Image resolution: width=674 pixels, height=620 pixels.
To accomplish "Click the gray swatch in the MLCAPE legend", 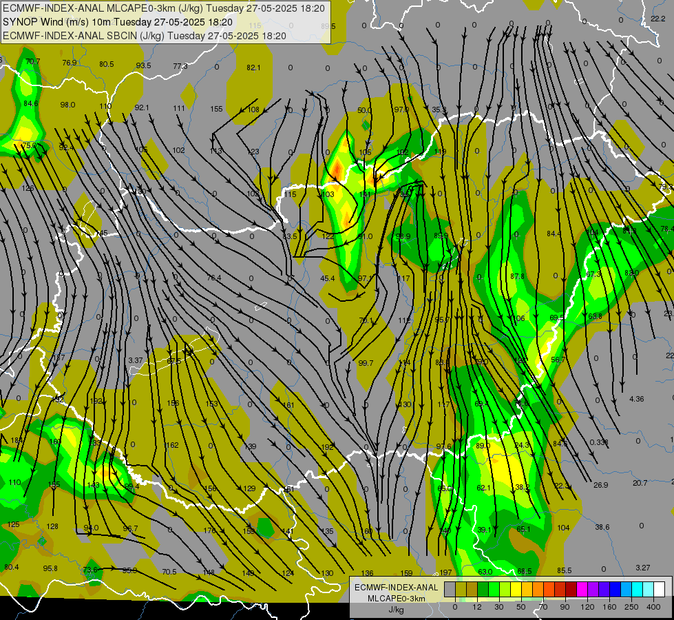I will 450,589.
